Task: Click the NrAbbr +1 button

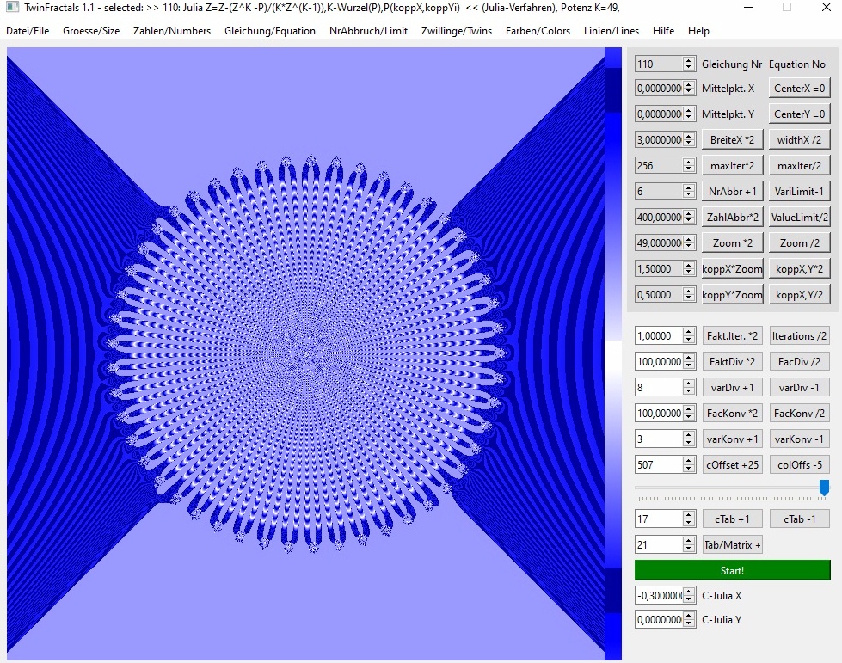Action: (x=733, y=191)
